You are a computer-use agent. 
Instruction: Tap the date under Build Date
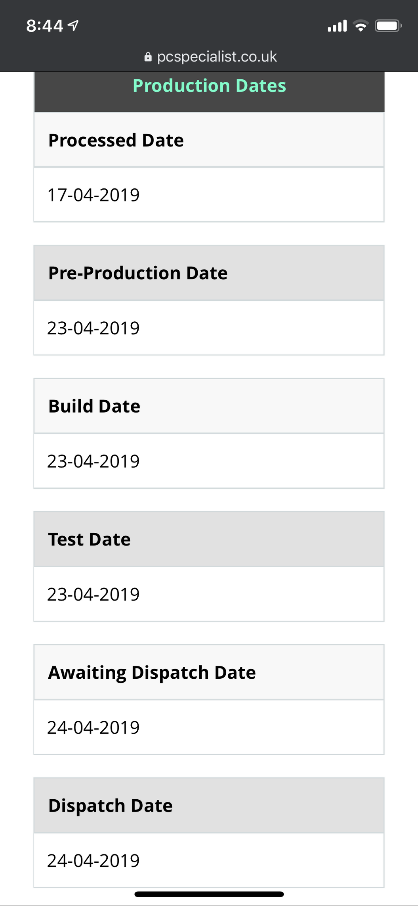click(94, 461)
